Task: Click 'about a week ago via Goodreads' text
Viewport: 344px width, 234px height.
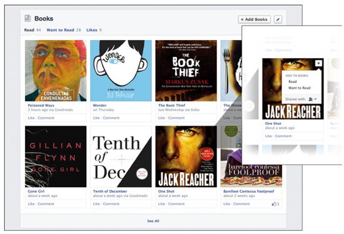Action: click(x=120, y=196)
